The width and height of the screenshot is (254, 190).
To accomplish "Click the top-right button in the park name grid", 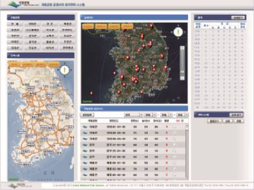I will click(x=68, y=24).
